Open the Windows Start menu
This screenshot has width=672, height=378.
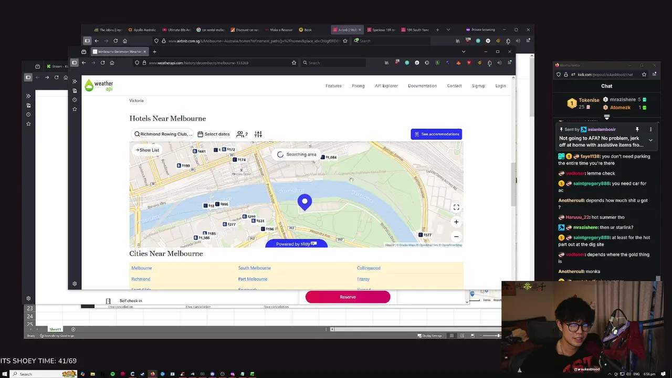coord(4,374)
